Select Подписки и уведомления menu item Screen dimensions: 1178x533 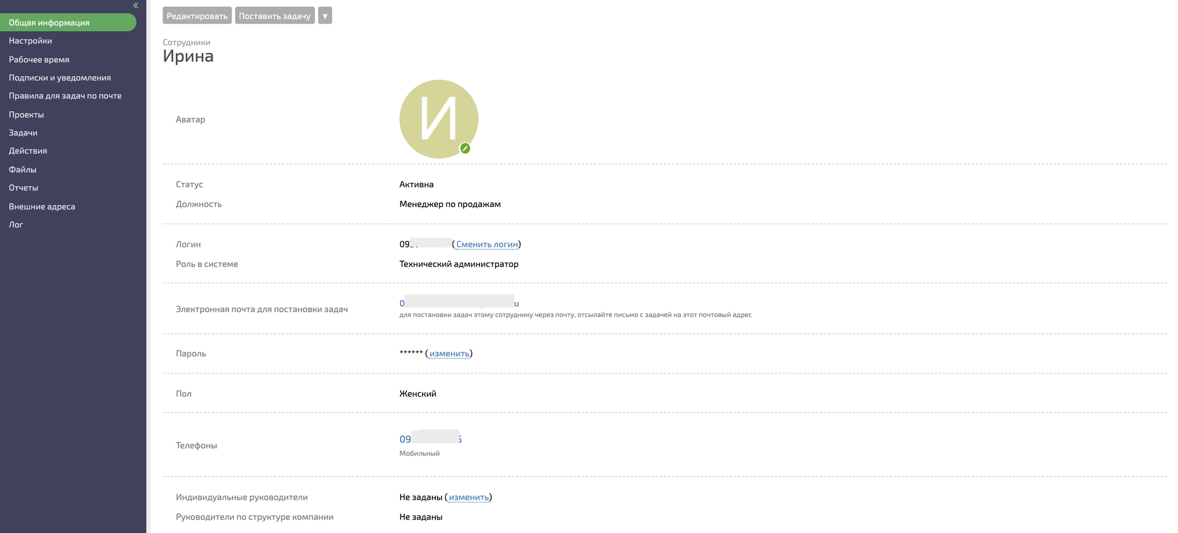tap(59, 78)
